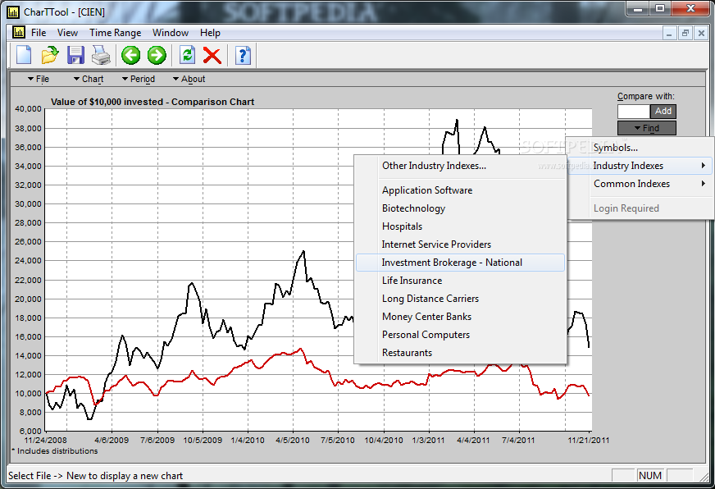
Task: Open the View menu
Action: click(67, 33)
